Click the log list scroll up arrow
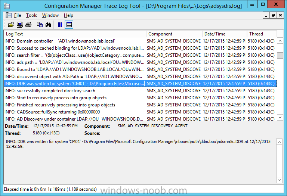The width and height of the screenshot is (287, 196). 280,41
